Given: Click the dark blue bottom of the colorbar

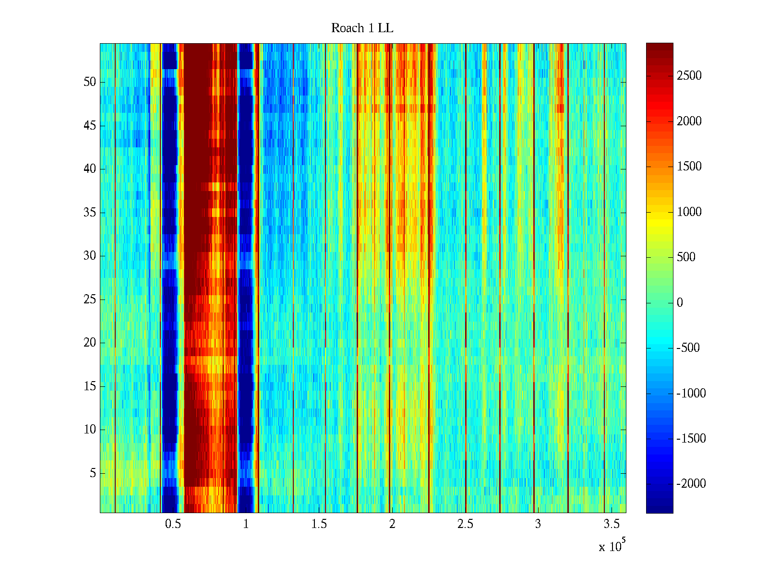Looking at the screenshot, I should coord(659,508).
